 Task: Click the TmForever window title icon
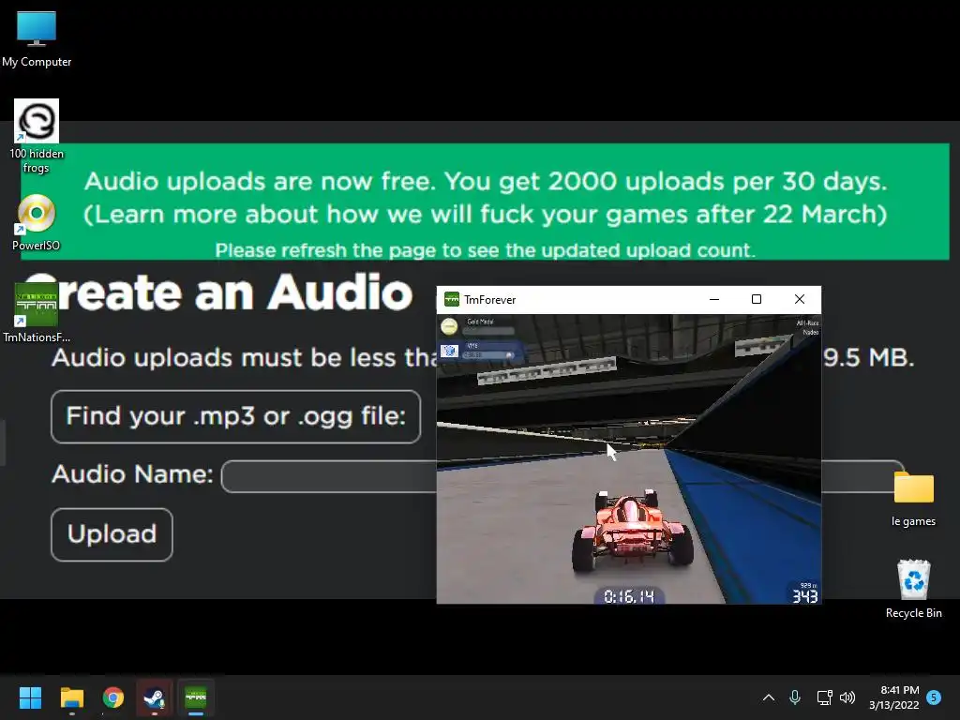pos(452,299)
